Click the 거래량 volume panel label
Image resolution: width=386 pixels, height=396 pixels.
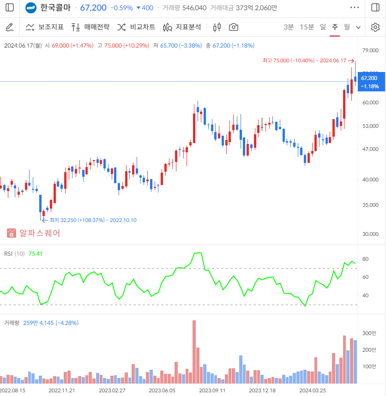(12, 323)
